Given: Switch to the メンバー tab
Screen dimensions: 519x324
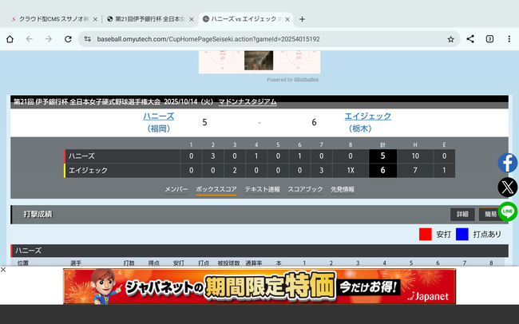Looking at the screenshot, I should 176,189.
